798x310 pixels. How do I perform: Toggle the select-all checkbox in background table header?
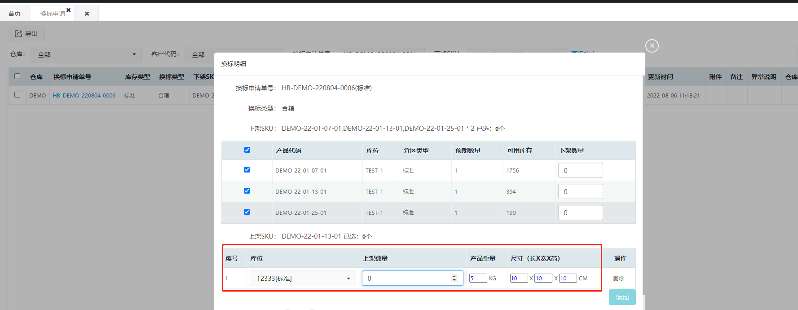pos(17,76)
